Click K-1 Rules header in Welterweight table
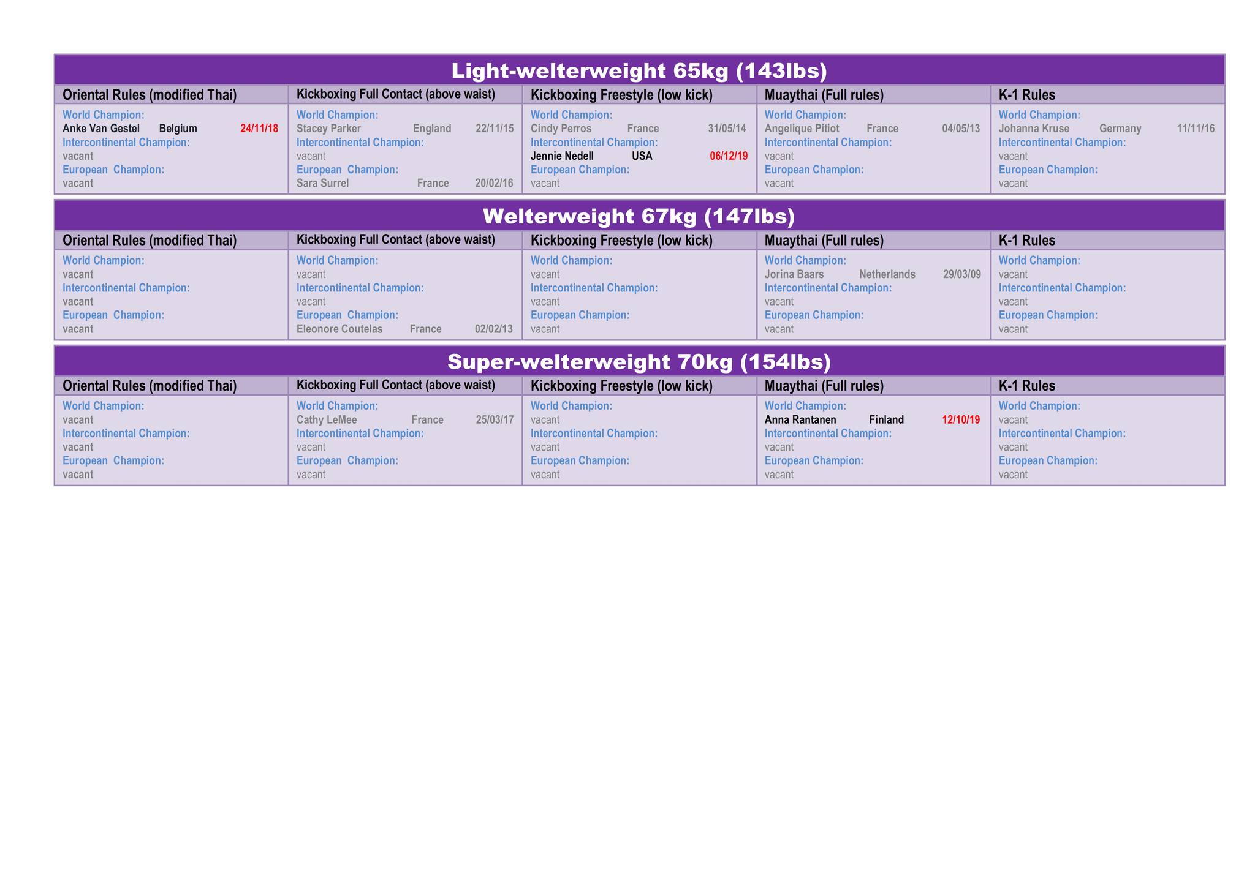The image size is (1255, 886). [1027, 241]
